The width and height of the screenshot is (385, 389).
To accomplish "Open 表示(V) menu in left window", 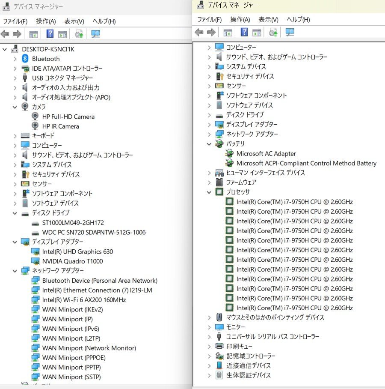I will pos(74,21).
